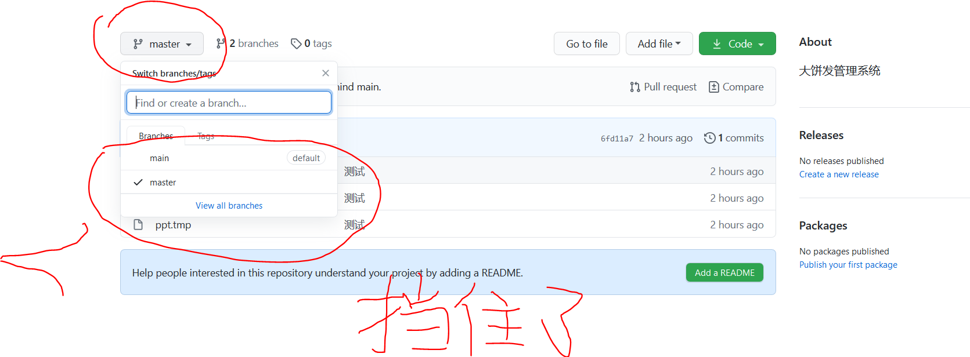Click the git branch icon in master button
Screen dimensions: 970x357
(138, 43)
